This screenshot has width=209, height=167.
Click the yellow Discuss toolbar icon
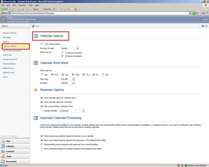72,9
